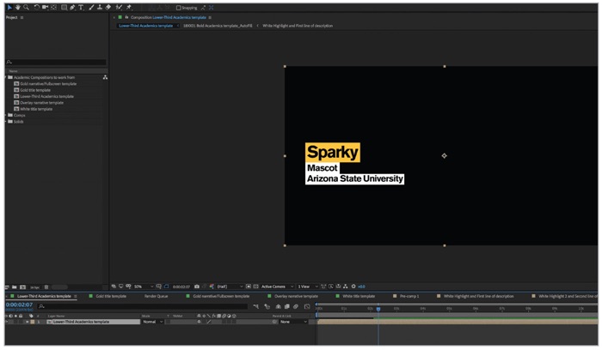Click the blue current-time indicator marker

click(378, 309)
